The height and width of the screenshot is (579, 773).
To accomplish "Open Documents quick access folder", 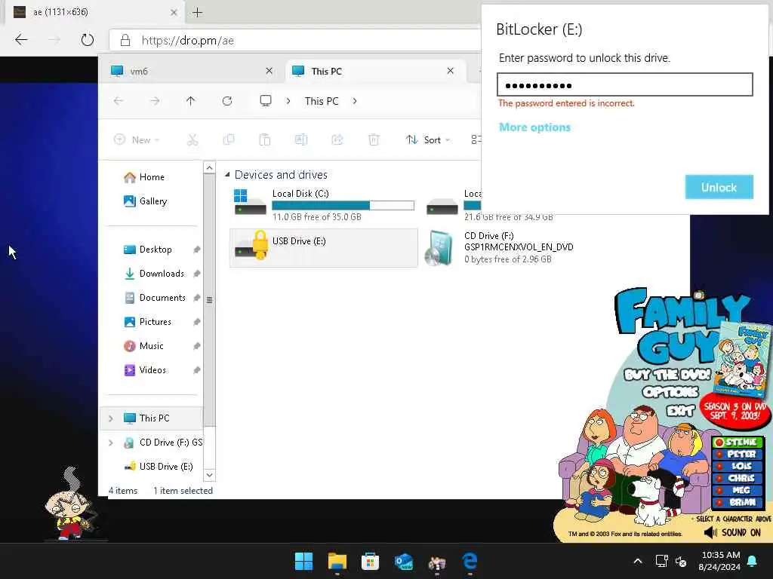I will point(162,297).
